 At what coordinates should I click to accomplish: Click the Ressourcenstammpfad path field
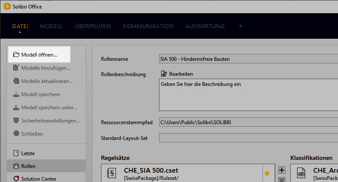click(x=248, y=122)
